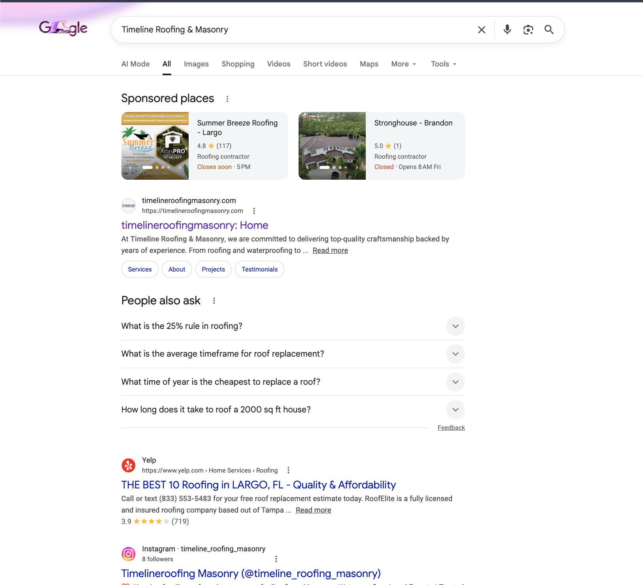Open the three-dot menu on the Yelp result
The height and width of the screenshot is (585, 643).
click(288, 470)
